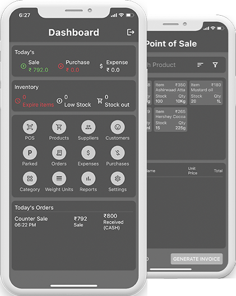Tap Wi-Fi icon on Dashboard status bar

tap(121, 15)
